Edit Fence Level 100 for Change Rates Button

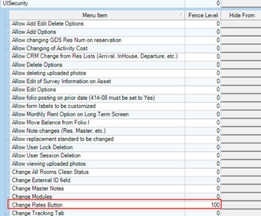[203, 205]
